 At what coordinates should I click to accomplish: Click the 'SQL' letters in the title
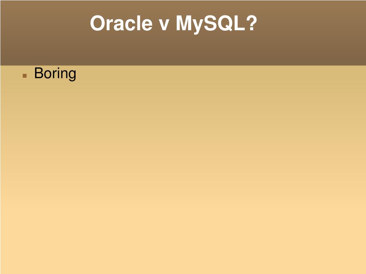point(225,23)
